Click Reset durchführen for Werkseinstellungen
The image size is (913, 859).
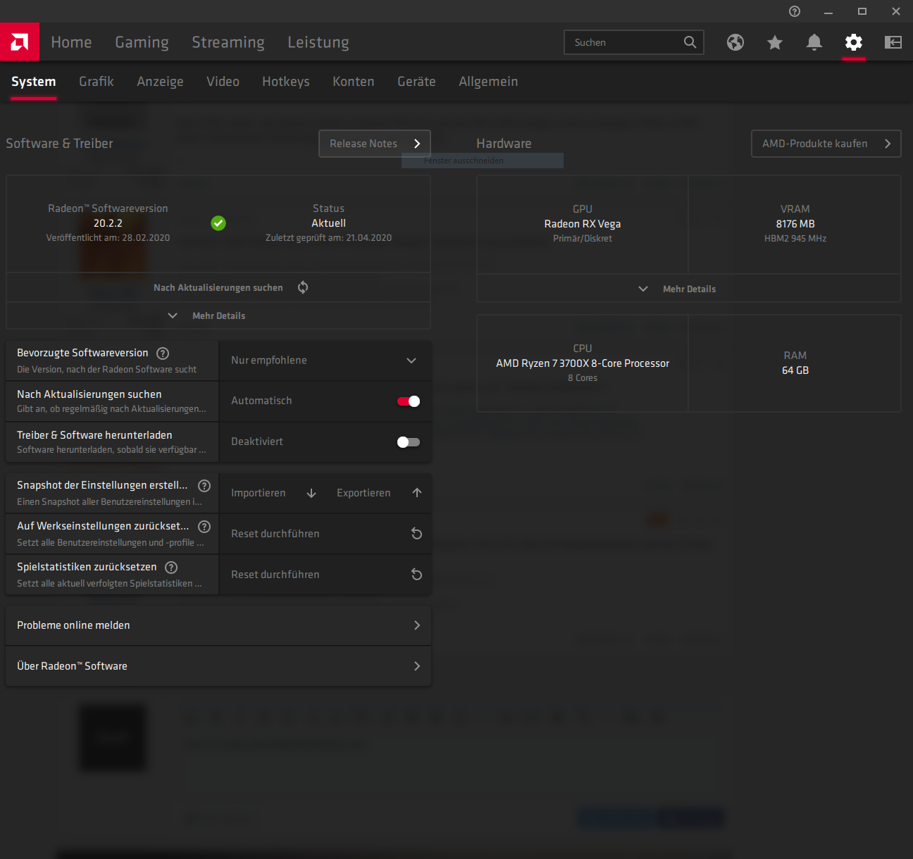pos(325,534)
